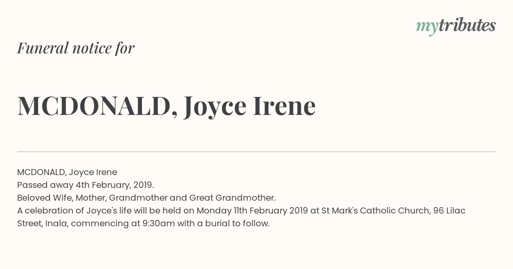Click the horizontal divider line
The width and height of the screenshot is (513, 269).
256,152
